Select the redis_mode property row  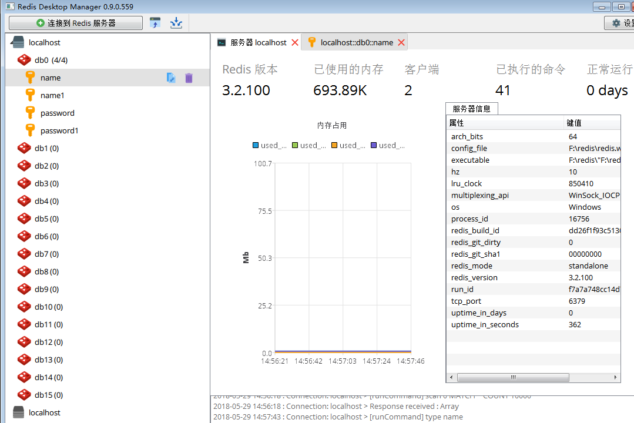(x=534, y=266)
